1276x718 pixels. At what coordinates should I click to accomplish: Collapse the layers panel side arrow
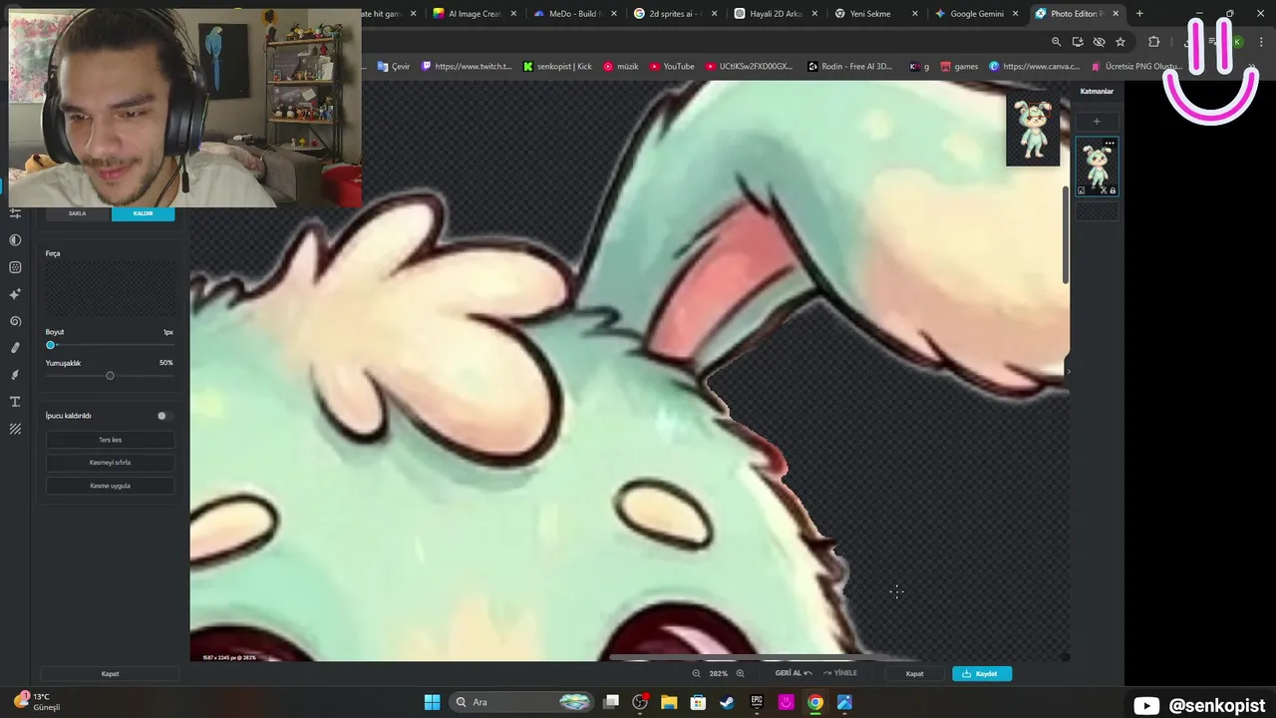[1069, 371]
